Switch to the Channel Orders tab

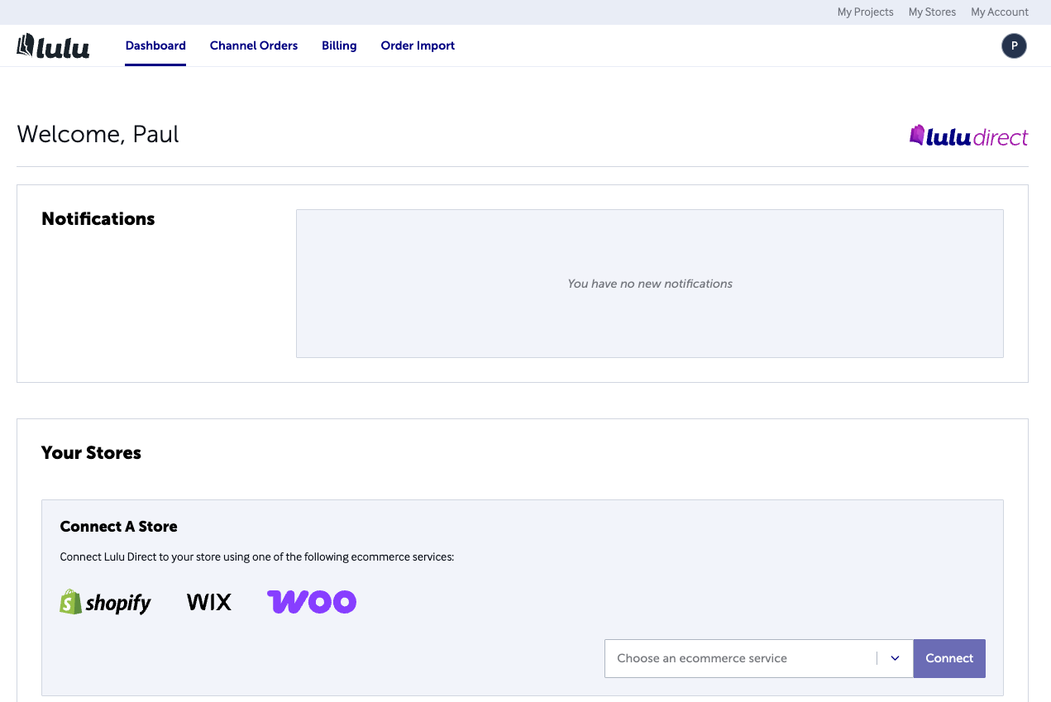[x=253, y=45]
